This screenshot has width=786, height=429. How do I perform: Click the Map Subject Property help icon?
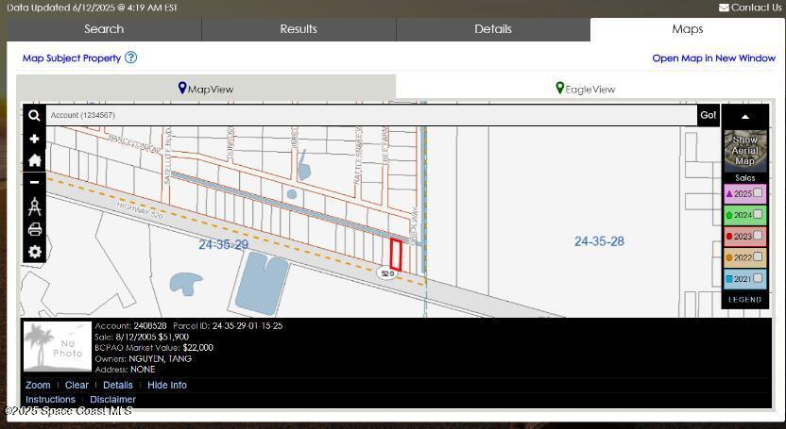click(131, 58)
